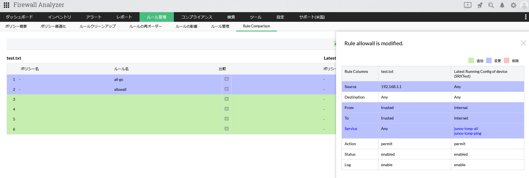Click the junos-icmp-ping service link
Viewport: 529px width, 178px height.
[x=468, y=134]
